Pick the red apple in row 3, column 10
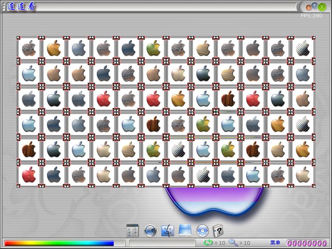This screenshot has height=249, width=332. [x=253, y=99]
